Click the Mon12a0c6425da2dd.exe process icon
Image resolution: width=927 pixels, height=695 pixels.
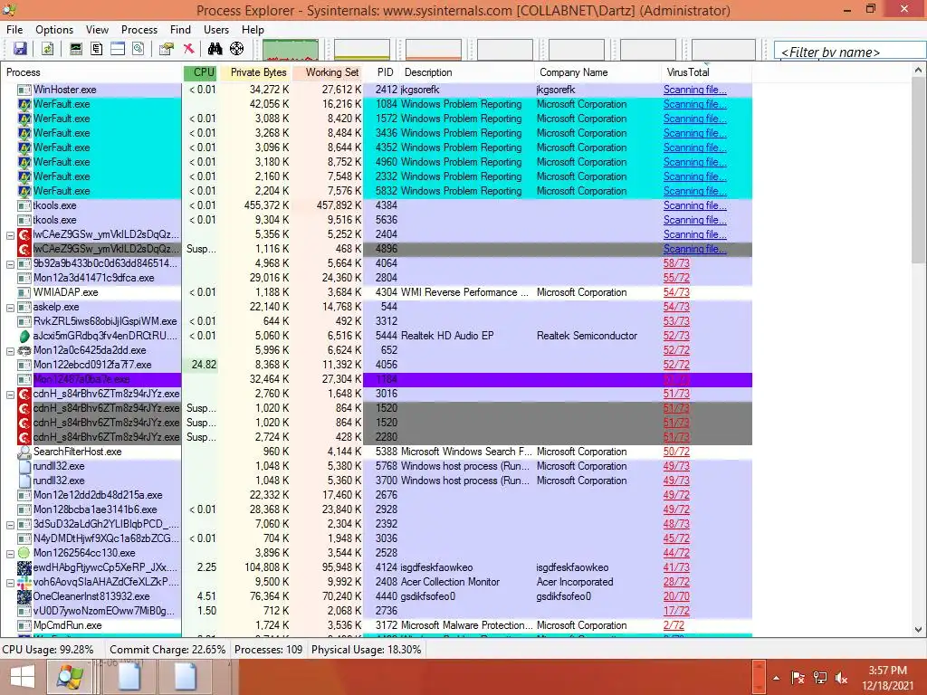tap(24, 350)
